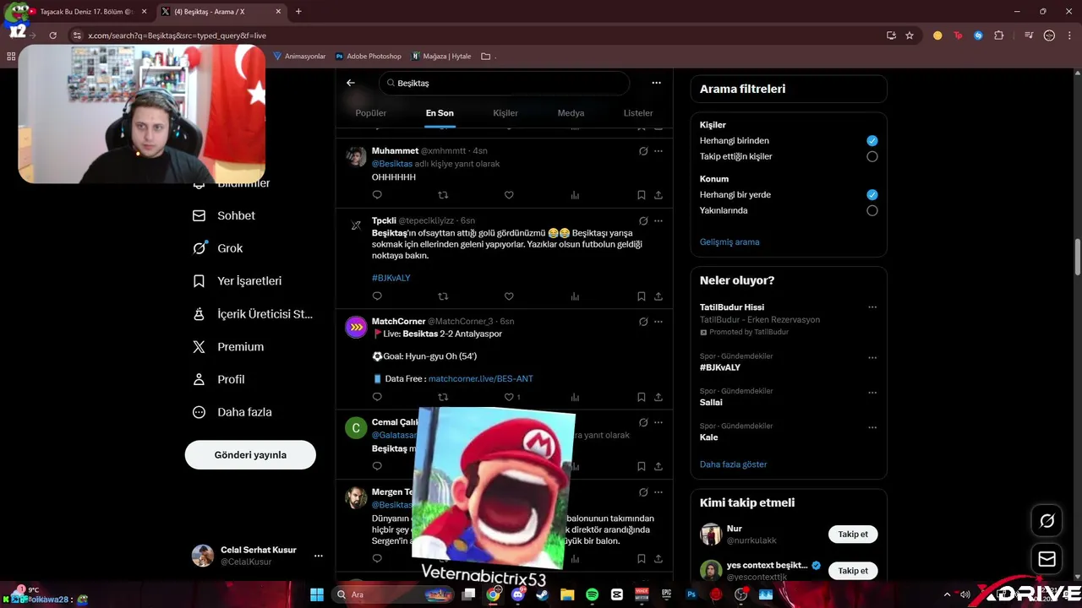Open the floating messages envelope button
Screen dimensions: 1082x608
coord(1046,559)
